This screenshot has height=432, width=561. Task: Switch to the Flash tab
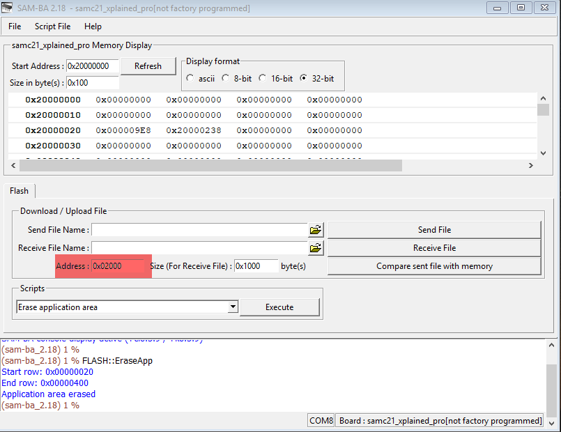tap(20, 191)
